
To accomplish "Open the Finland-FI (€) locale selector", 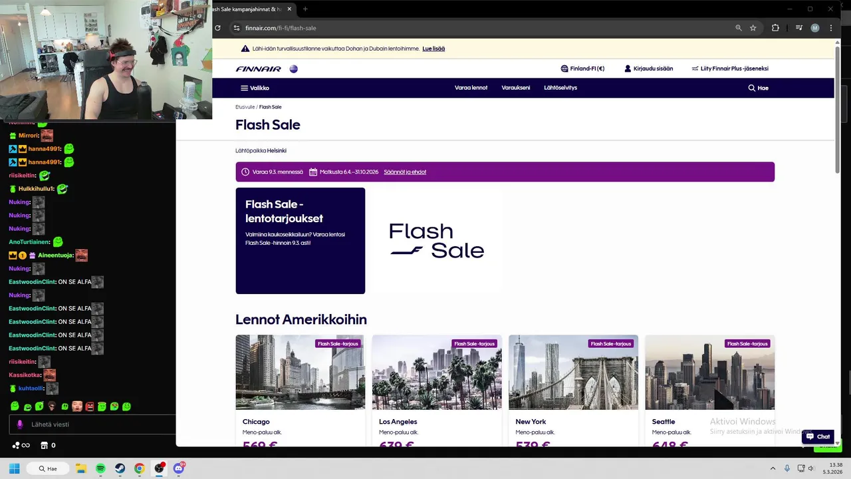I will 582,69.
